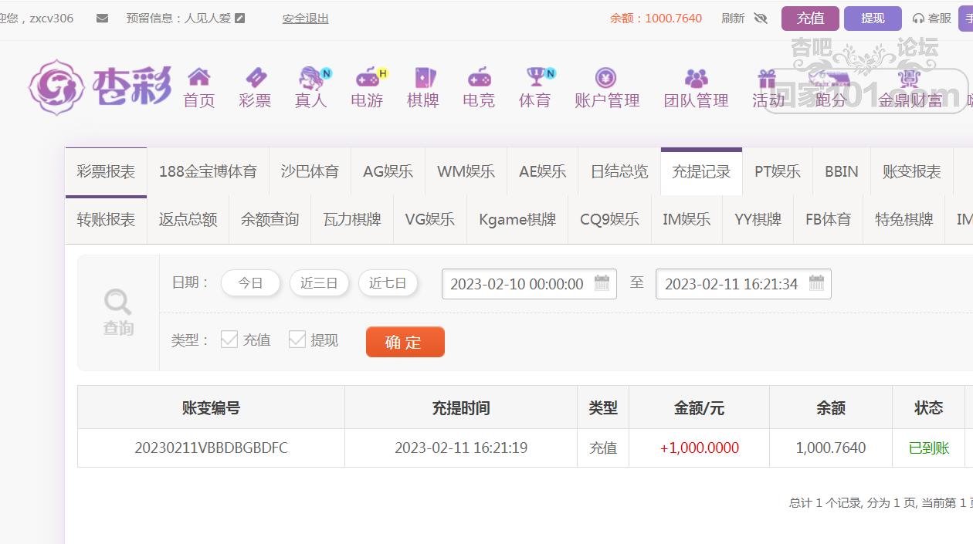
Task: Switch to the BBIN tab
Action: point(842,172)
